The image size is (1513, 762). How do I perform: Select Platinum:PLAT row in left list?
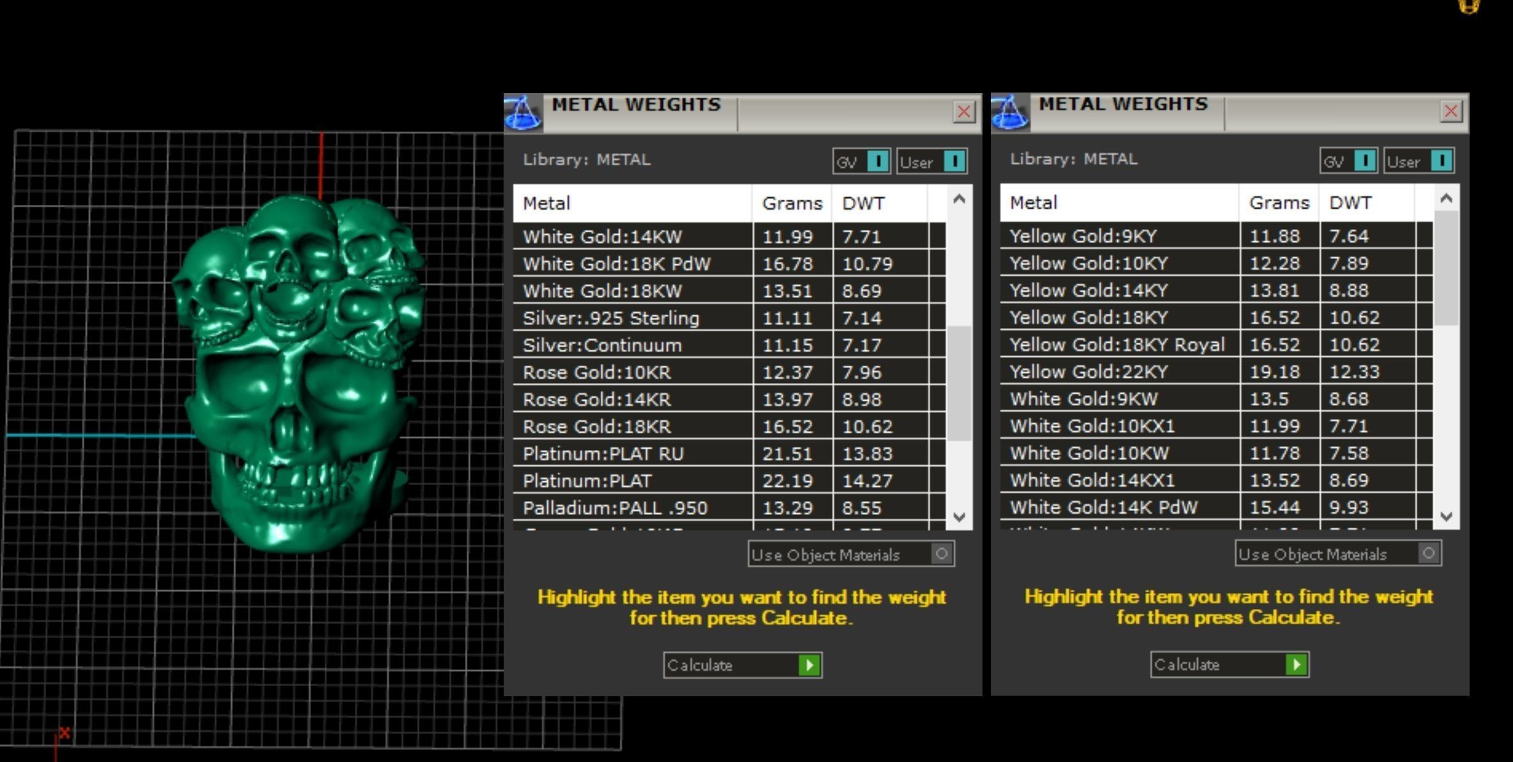pos(587,481)
